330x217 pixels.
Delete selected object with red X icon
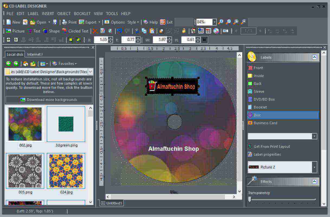coord(95,31)
